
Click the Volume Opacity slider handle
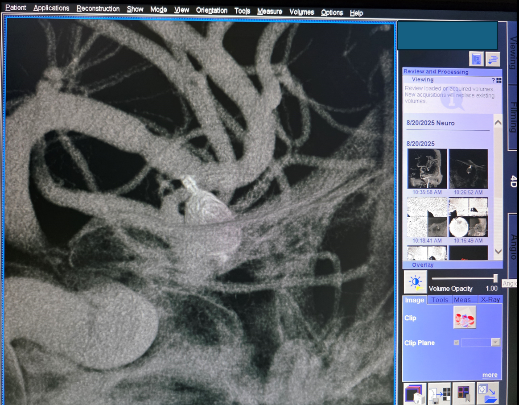click(x=495, y=278)
